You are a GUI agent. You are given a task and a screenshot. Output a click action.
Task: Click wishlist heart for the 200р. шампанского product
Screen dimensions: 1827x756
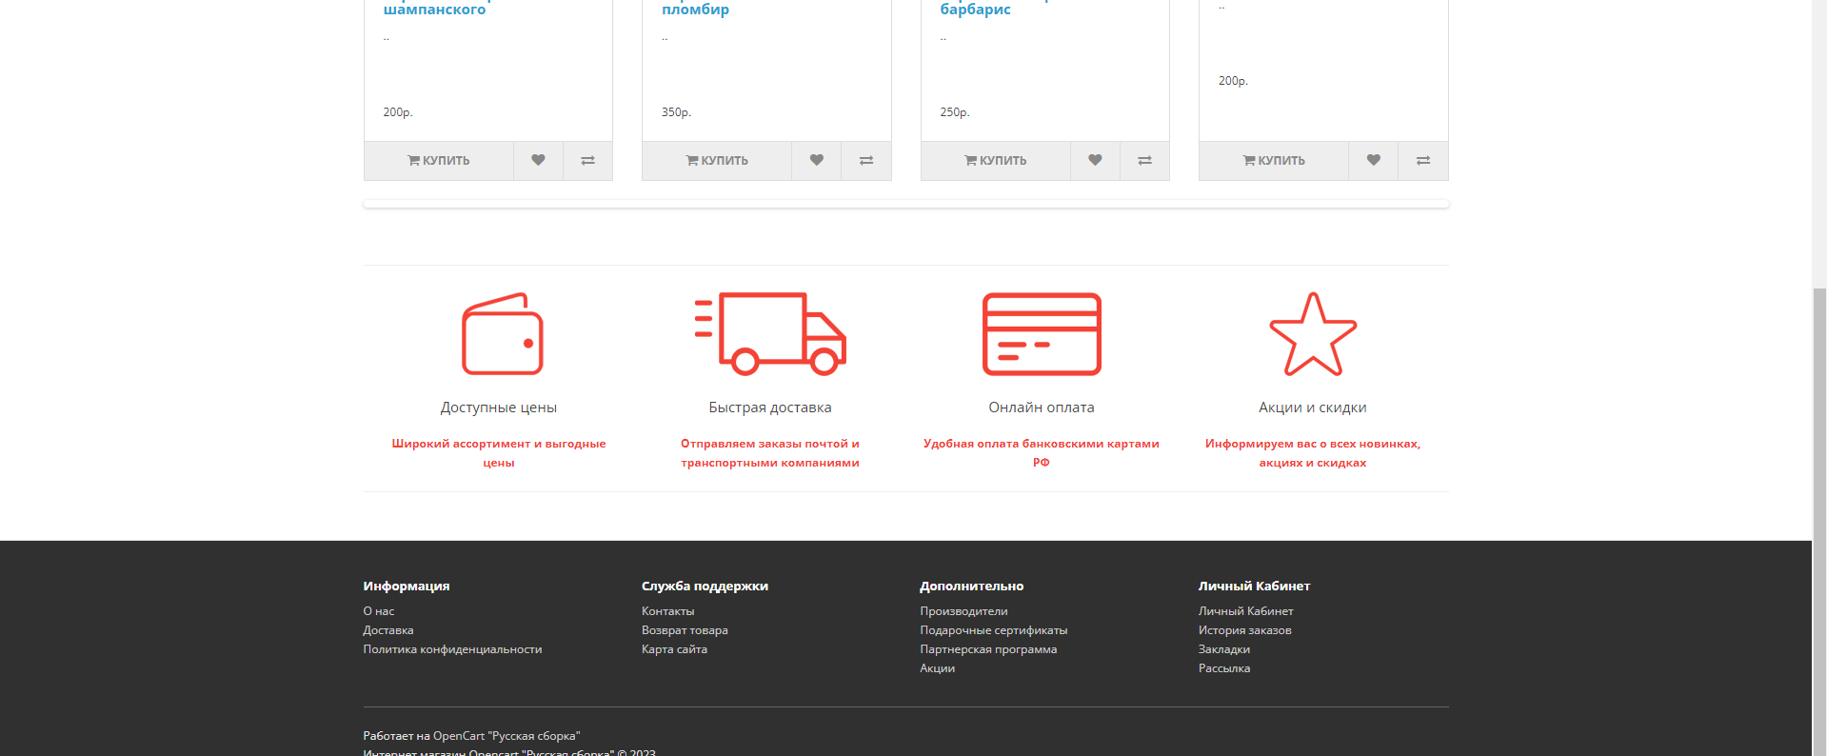click(x=538, y=160)
